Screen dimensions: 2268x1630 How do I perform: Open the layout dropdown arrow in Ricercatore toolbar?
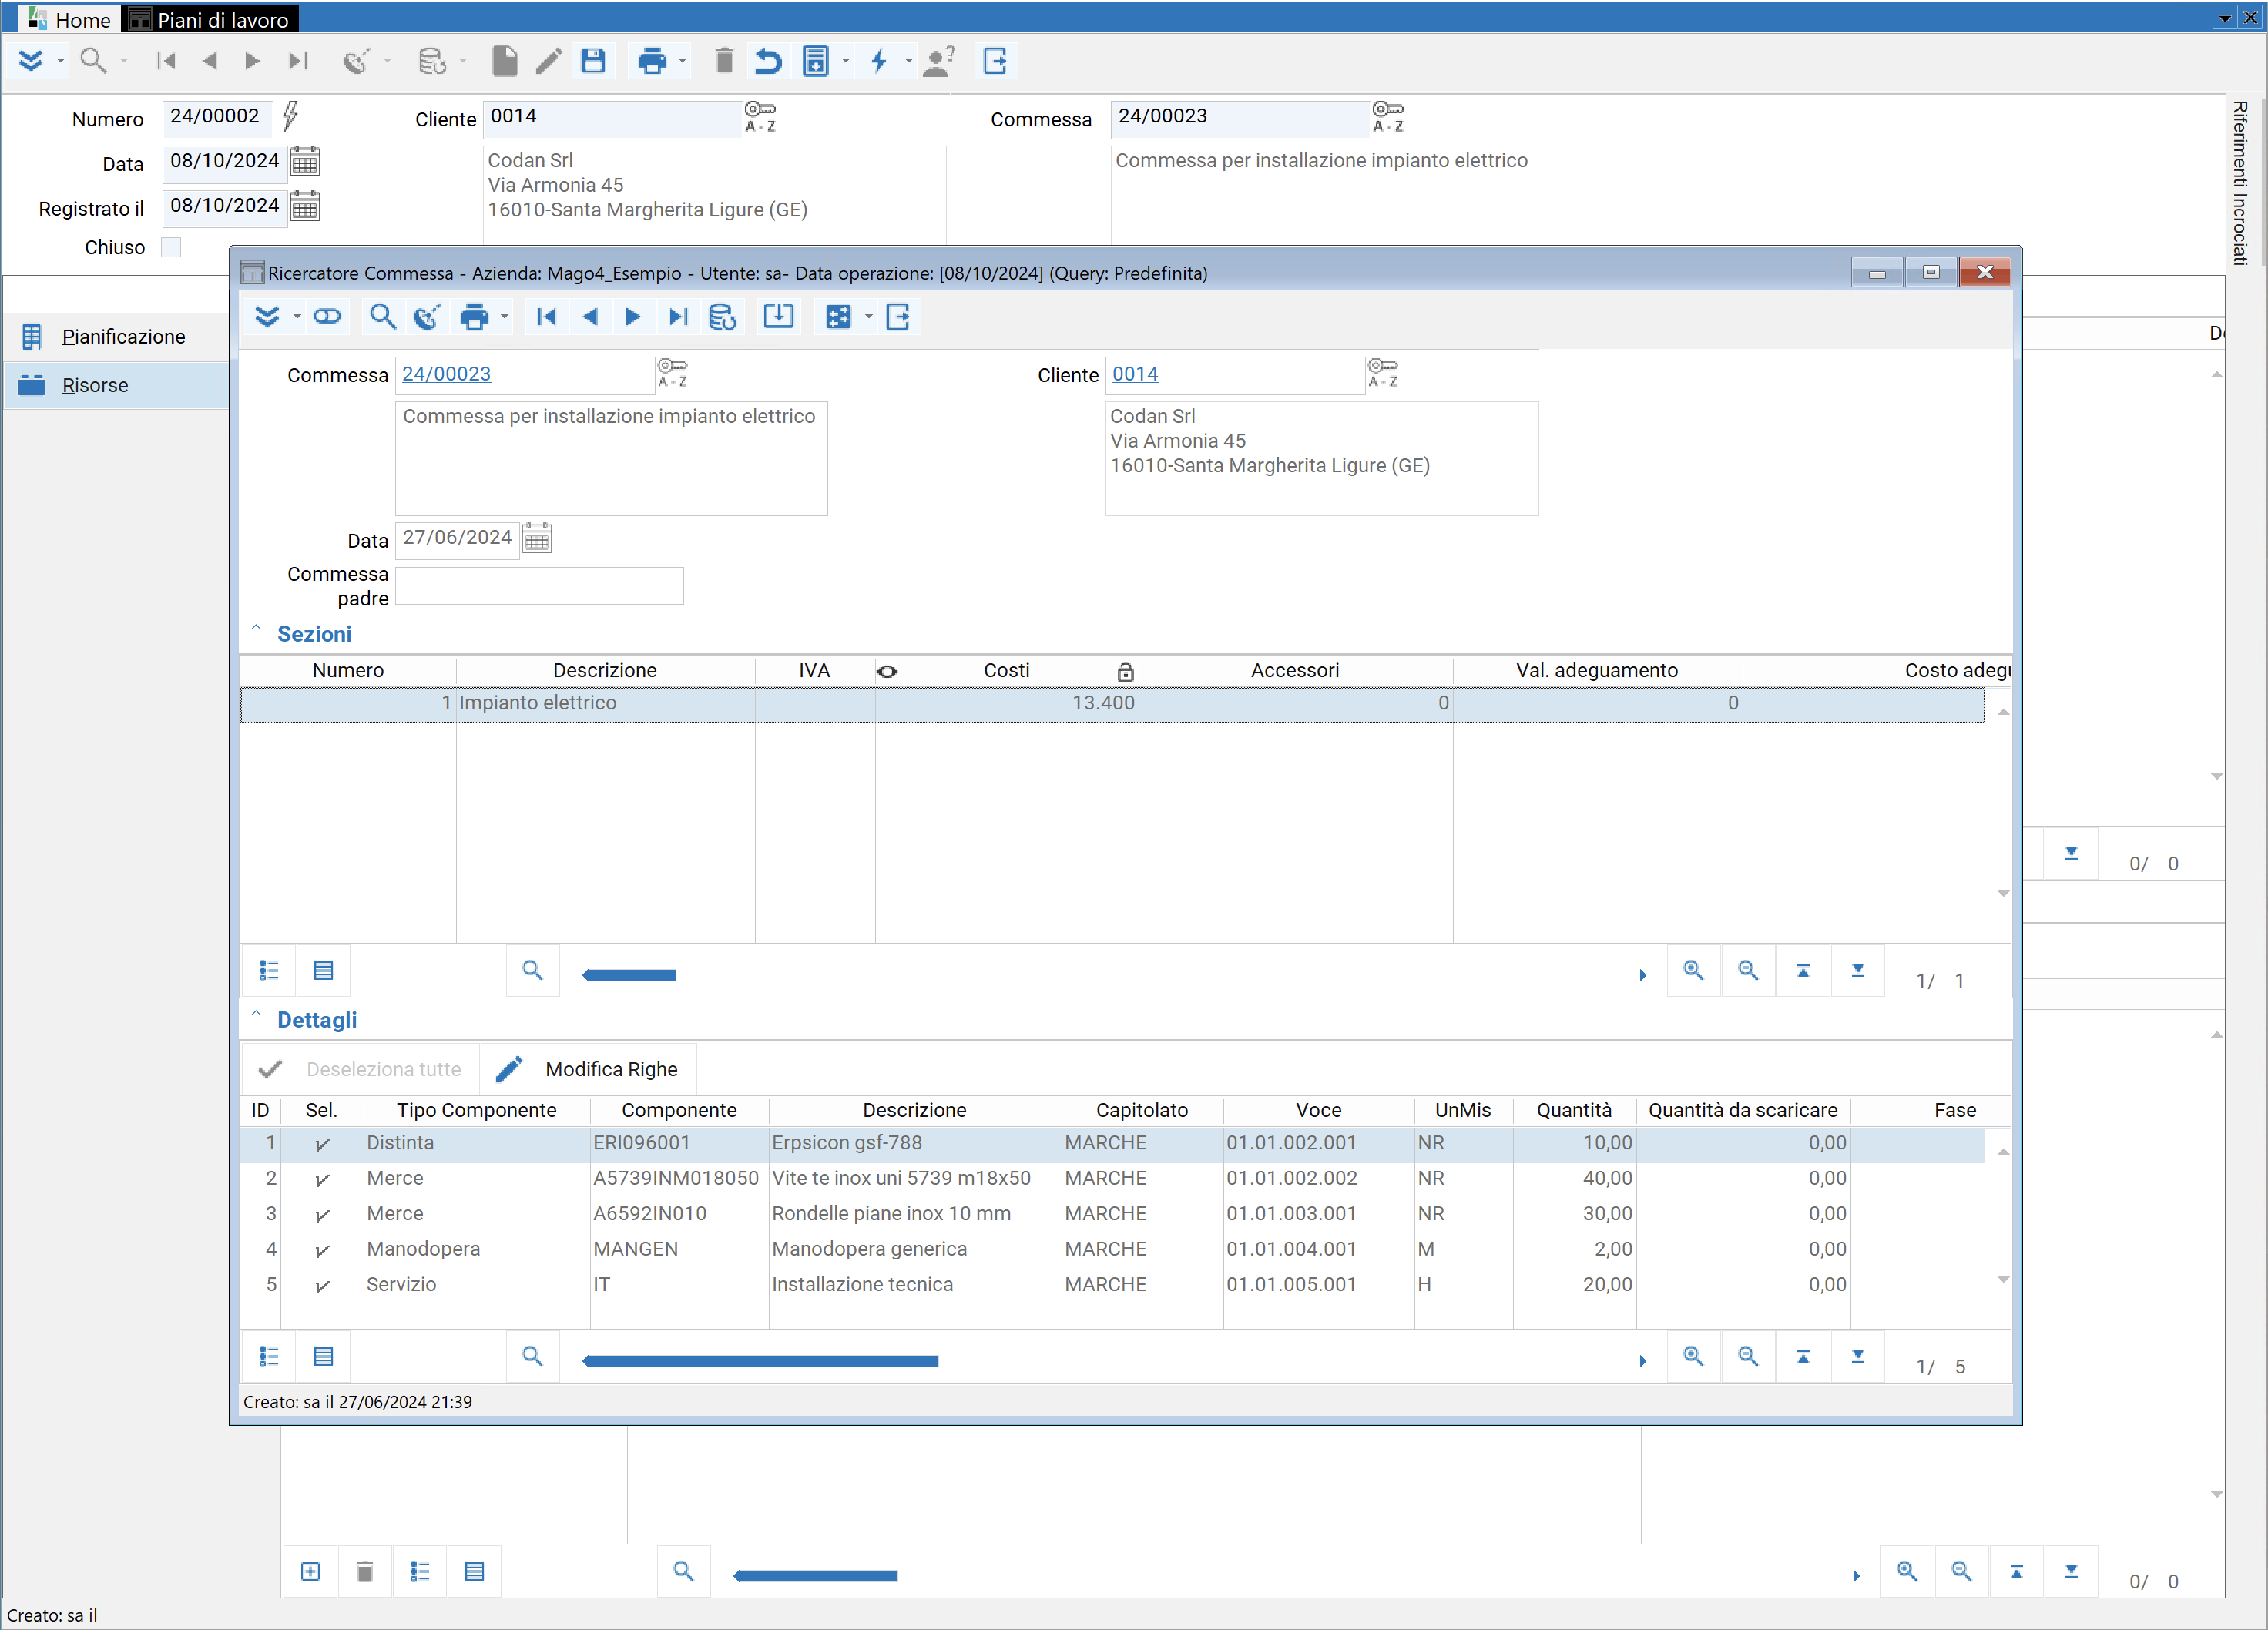[868, 317]
